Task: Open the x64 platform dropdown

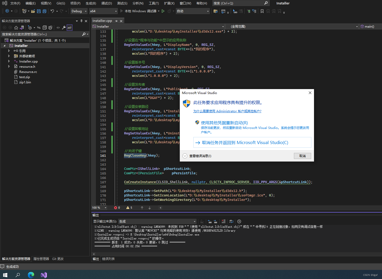Action: [103, 11]
